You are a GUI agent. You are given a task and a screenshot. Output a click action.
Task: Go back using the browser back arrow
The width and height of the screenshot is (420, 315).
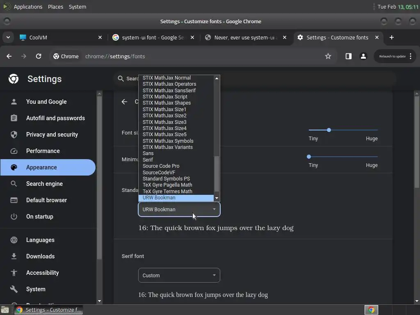coord(9,56)
